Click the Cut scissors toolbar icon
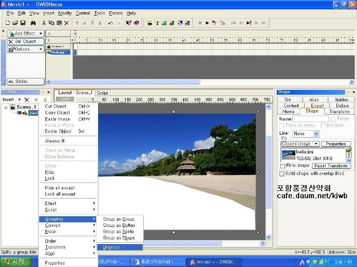Viewport: 357px width, 267px height. pos(44,23)
